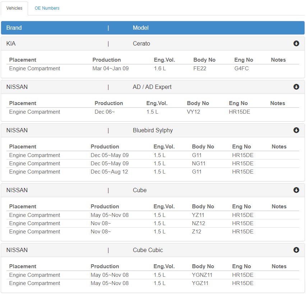The width and height of the screenshot is (306, 294).
Task: Click HR15DE in the VY12 row
Action: 240,112
